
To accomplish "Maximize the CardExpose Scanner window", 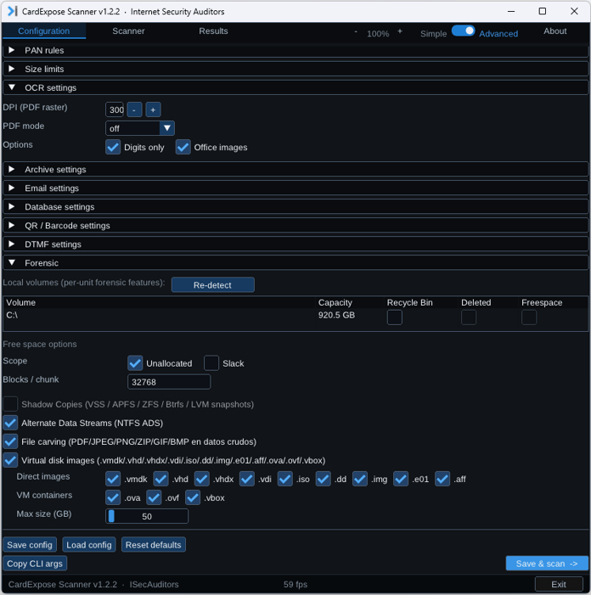I will pyautogui.click(x=543, y=11).
